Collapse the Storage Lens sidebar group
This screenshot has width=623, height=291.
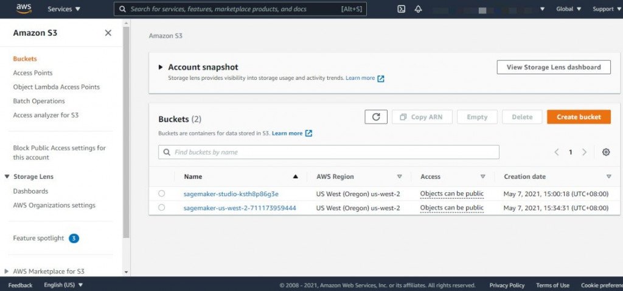click(7, 177)
